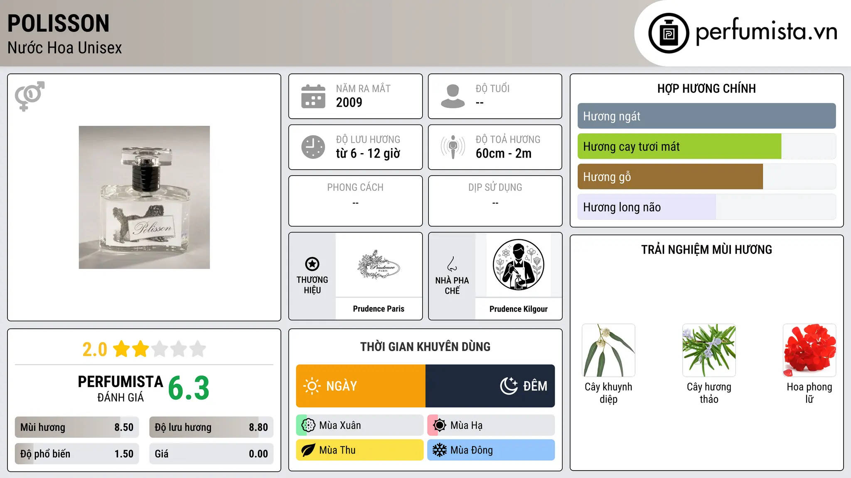This screenshot has width=851, height=478.
Task: Click the Hoa phong lữ note caption
Action: point(809,393)
